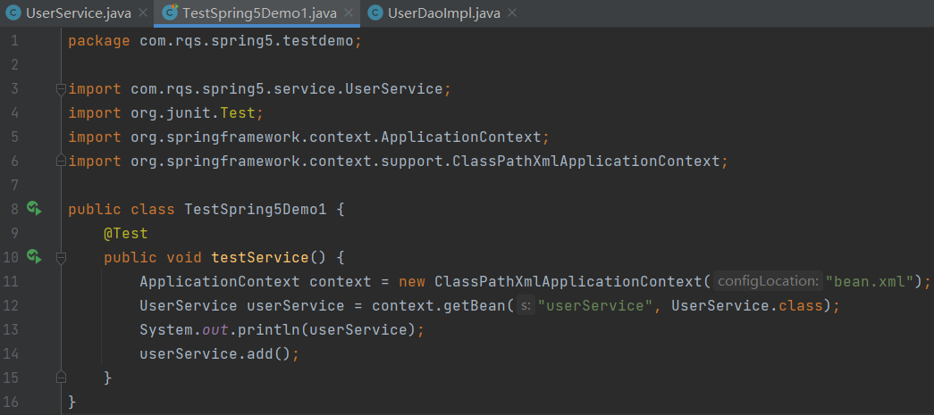Image resolution: width=934 pixels, height=415 pixels.
Task: Click the @Test annotation
Action: point(126,234)
